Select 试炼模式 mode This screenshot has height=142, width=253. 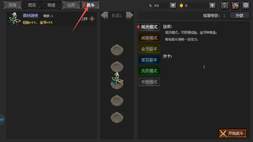149,38
